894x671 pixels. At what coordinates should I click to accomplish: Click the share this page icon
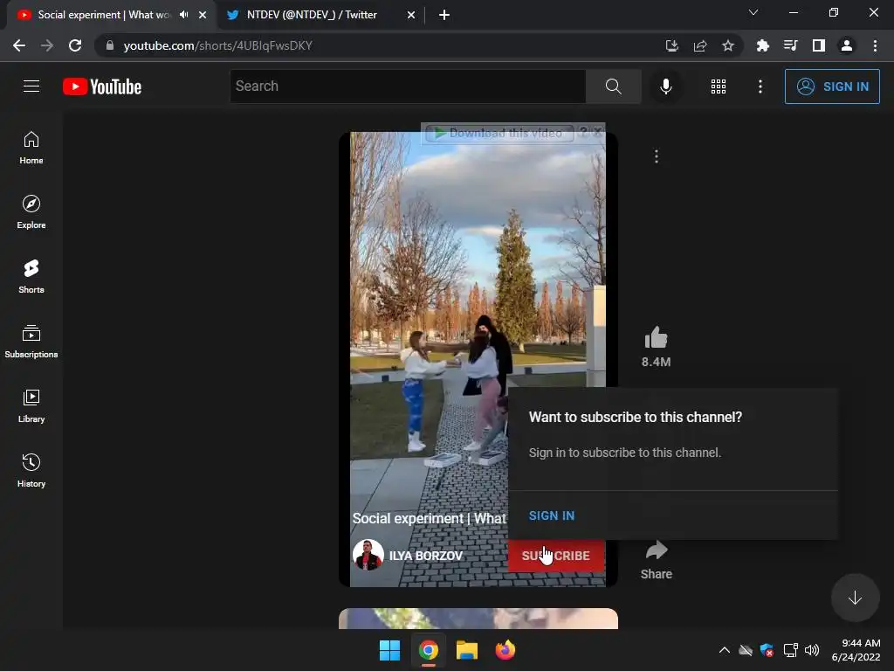[700, 45]
